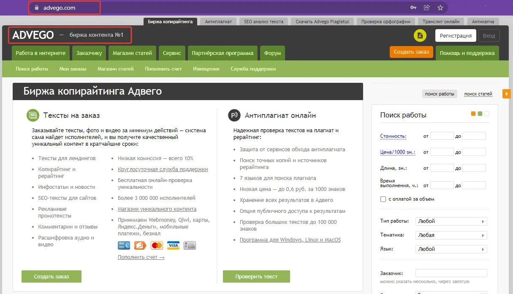513x294 pixels.
Task: Switch to the Антиплагиат top tab
Action: pyautogui.click(x=218, y=22)
